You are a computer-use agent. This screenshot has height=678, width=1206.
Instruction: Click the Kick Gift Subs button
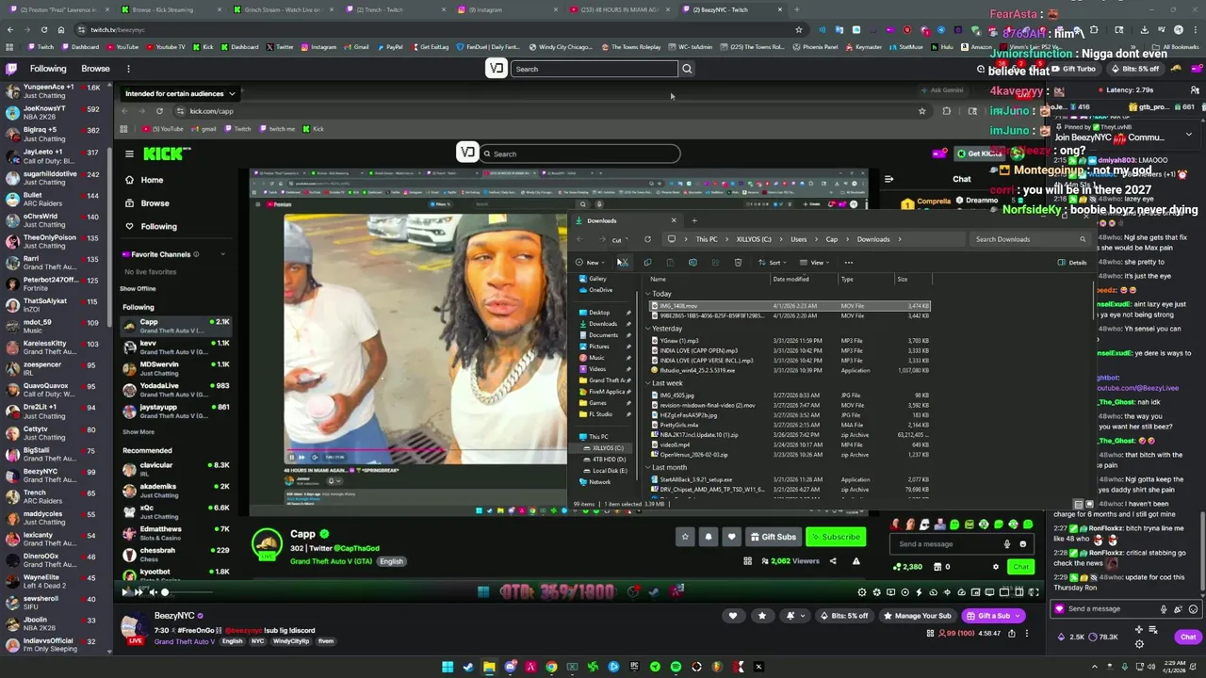(773, 537)
